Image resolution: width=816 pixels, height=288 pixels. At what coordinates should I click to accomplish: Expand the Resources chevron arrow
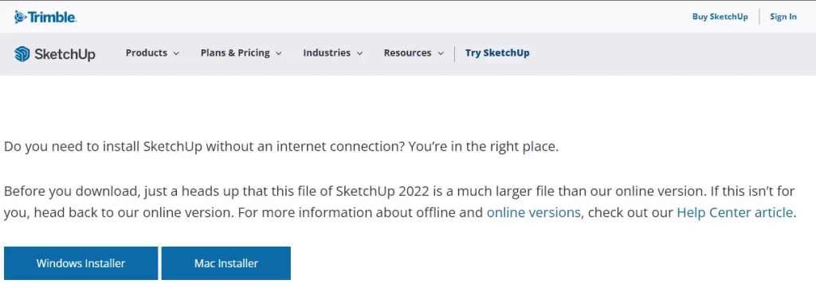coord(440,53)
